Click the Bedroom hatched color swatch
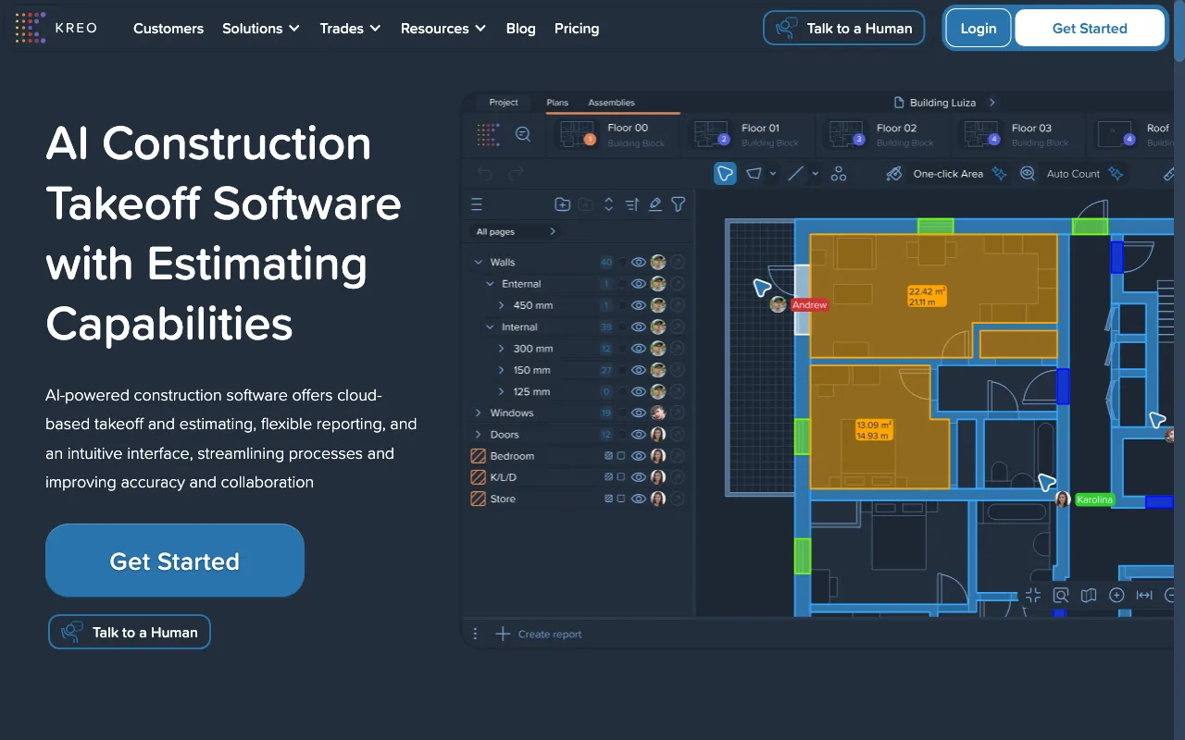Image resolution: width=1185 pixels, height=740 pixels. [x=478, y=456]
